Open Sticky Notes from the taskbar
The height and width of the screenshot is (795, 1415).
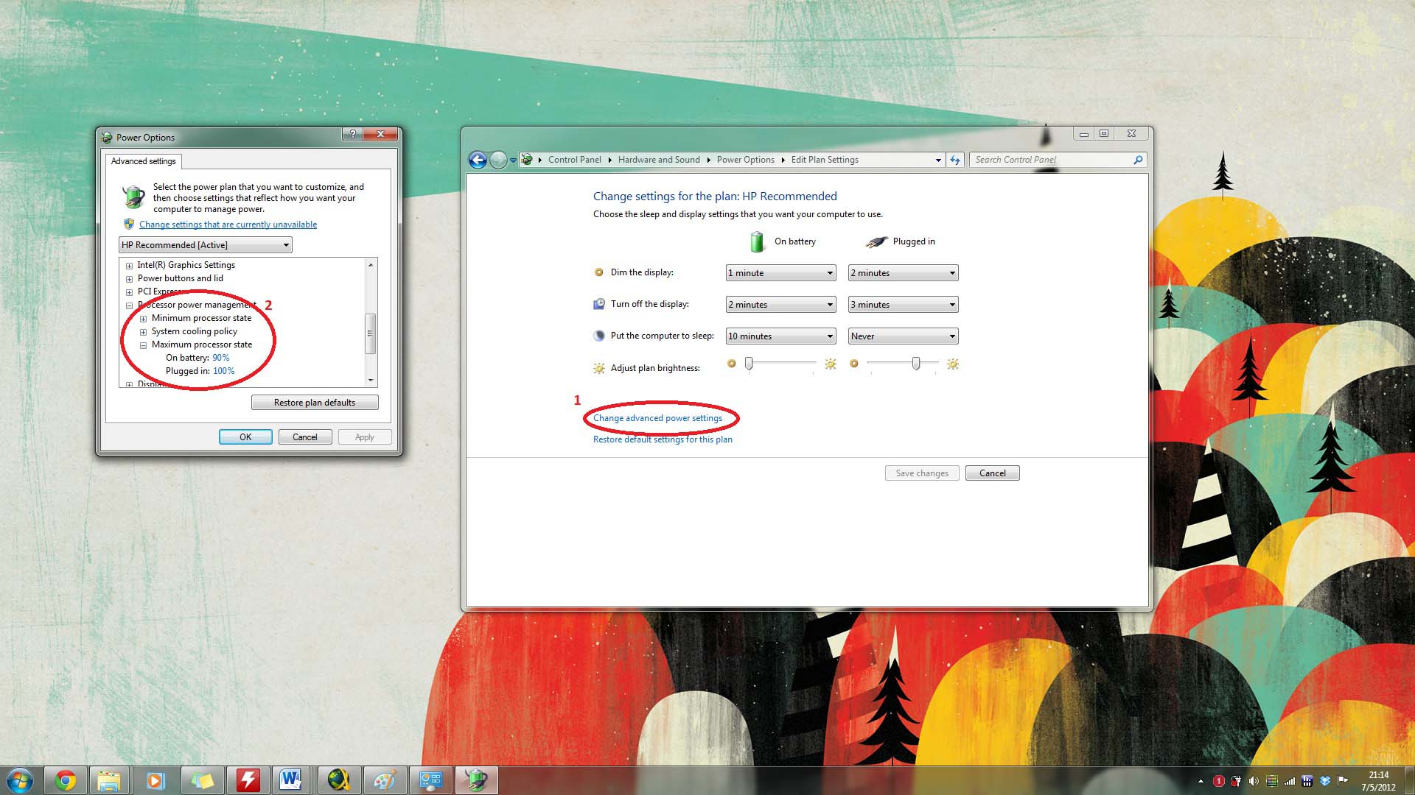[x=201, y=780]
